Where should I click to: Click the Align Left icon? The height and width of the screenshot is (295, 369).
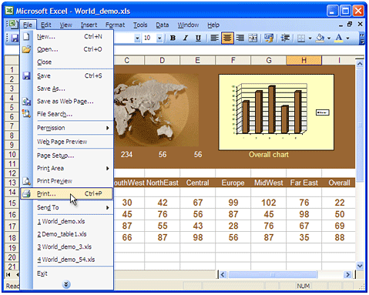(214, 39)
